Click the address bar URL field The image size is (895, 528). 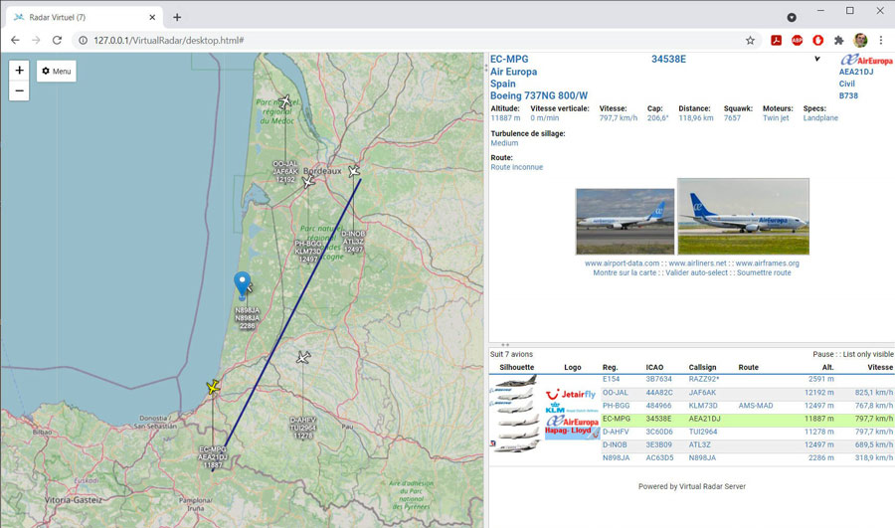coord(417,40)
